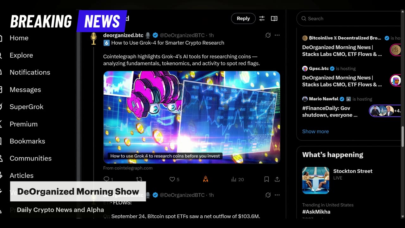405x228 pixels.
Task: Open Premium from the sidebar
Action: (x=23, y=124)
